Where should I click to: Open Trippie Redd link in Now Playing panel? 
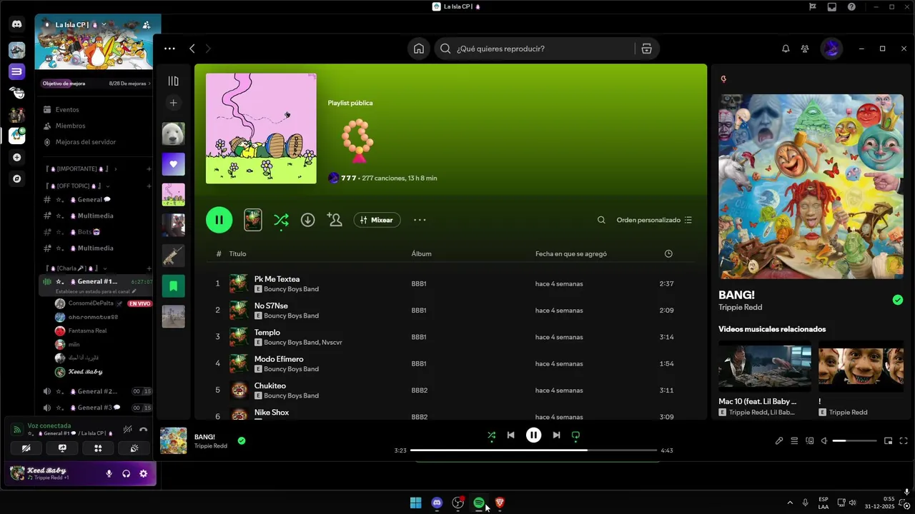(740, 307)
